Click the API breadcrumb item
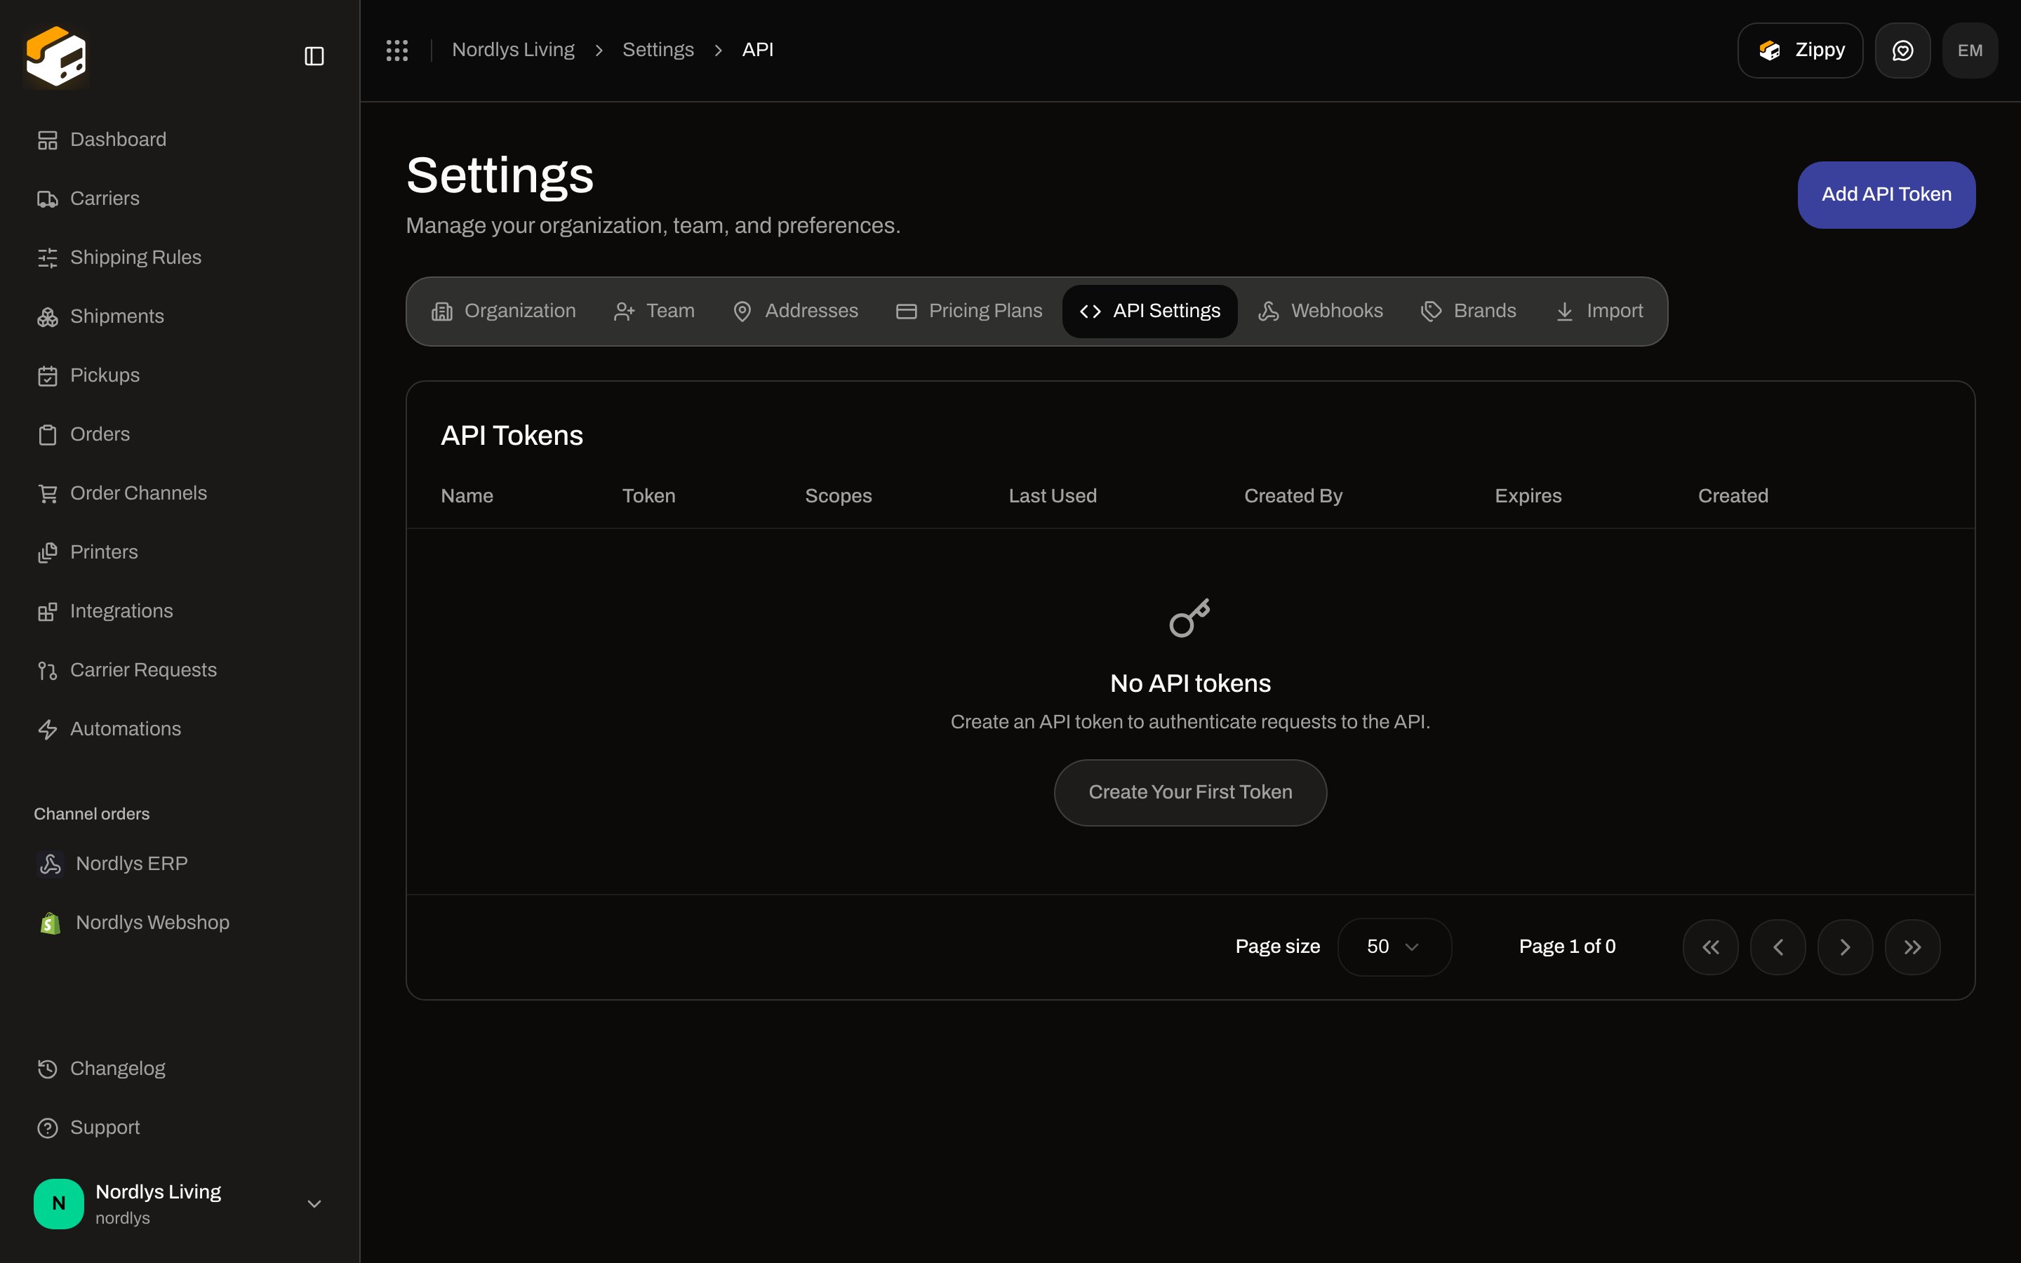Image resolution: width=2021 pixels, height=1263 pixels. click(x=757, y=50)
